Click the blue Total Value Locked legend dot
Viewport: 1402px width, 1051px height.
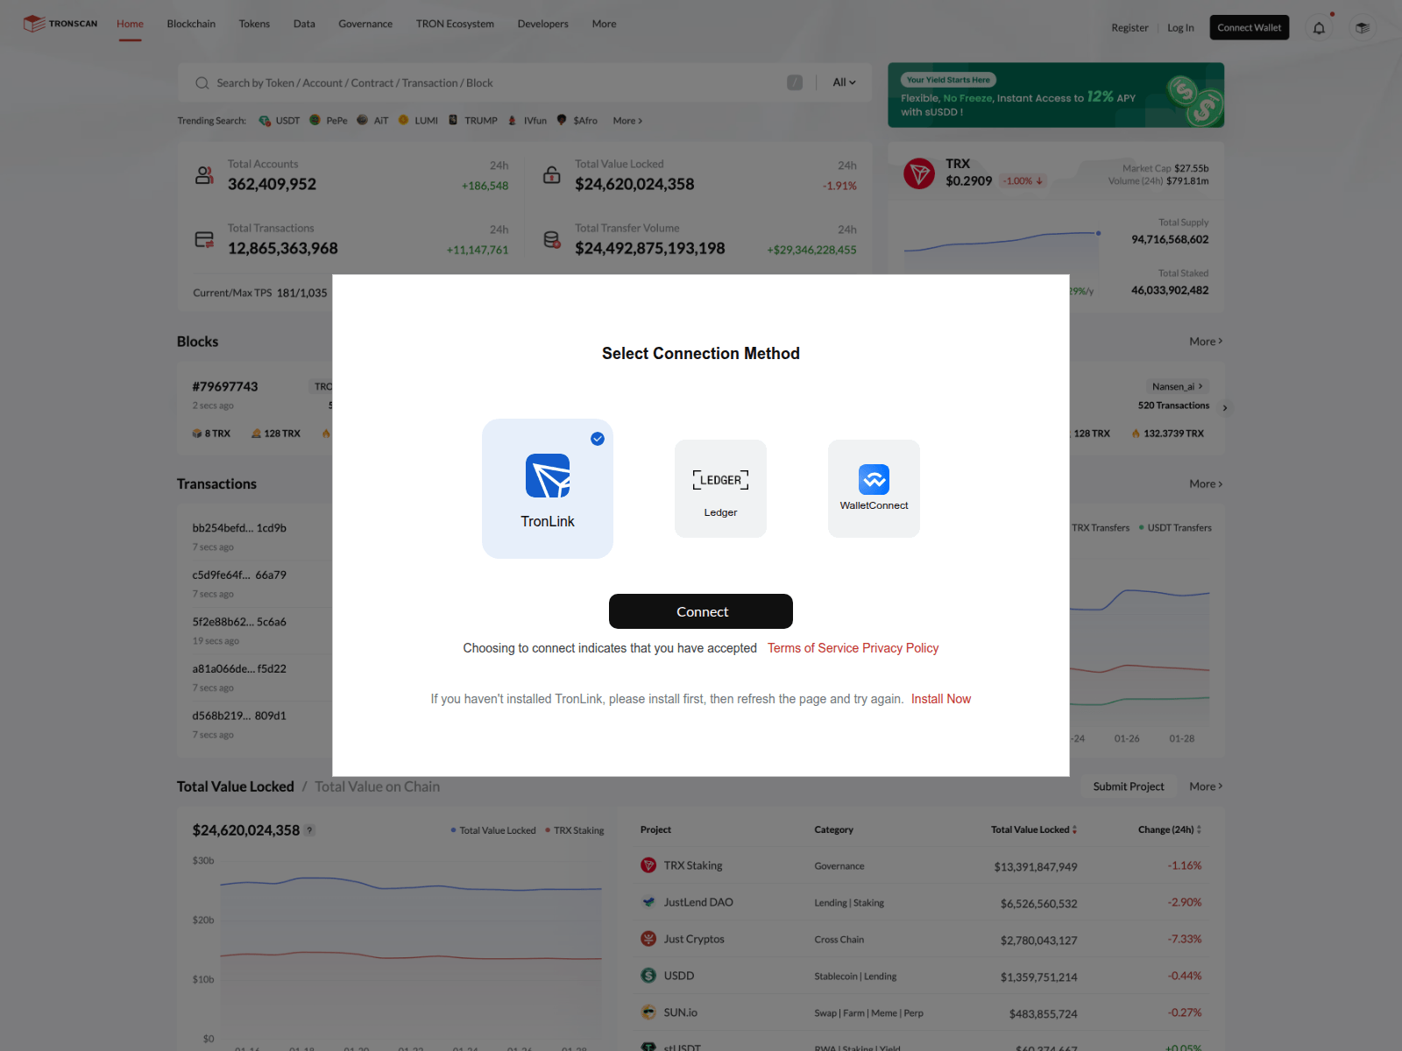(x=451, y=830)
